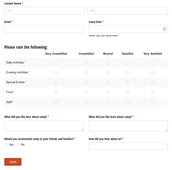Grab the resize handle of 'like best' textarea
172x170 pixels.
click(x=82, y=130)
